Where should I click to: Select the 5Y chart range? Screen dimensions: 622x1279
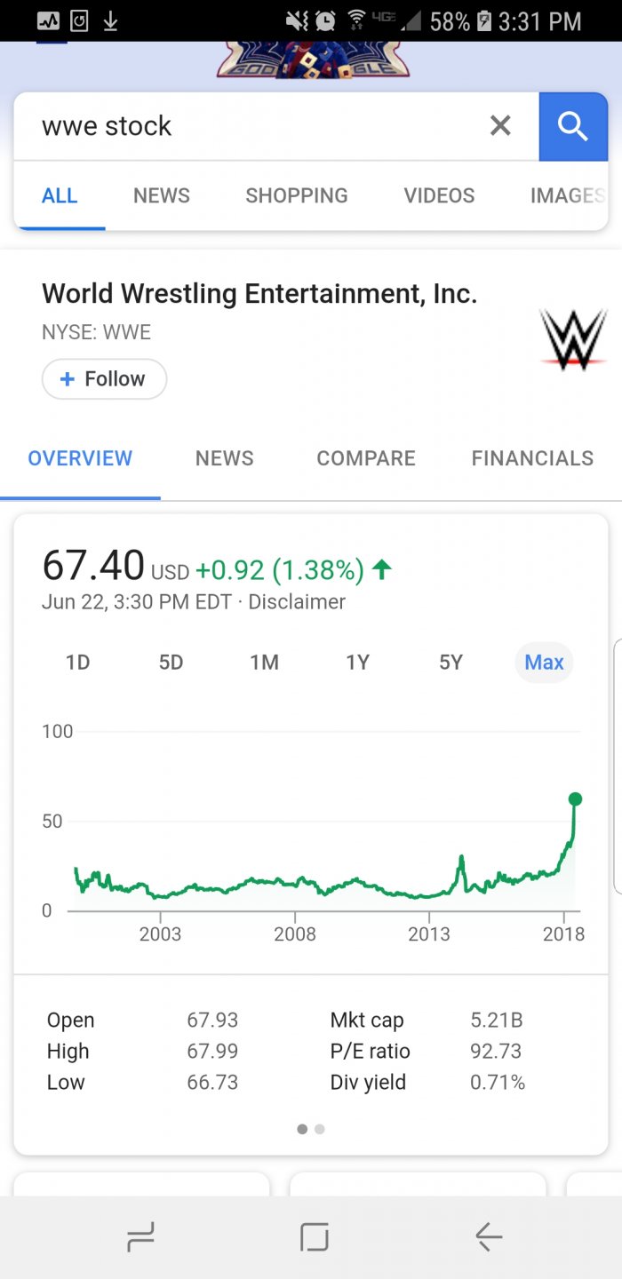pos(451,663)
